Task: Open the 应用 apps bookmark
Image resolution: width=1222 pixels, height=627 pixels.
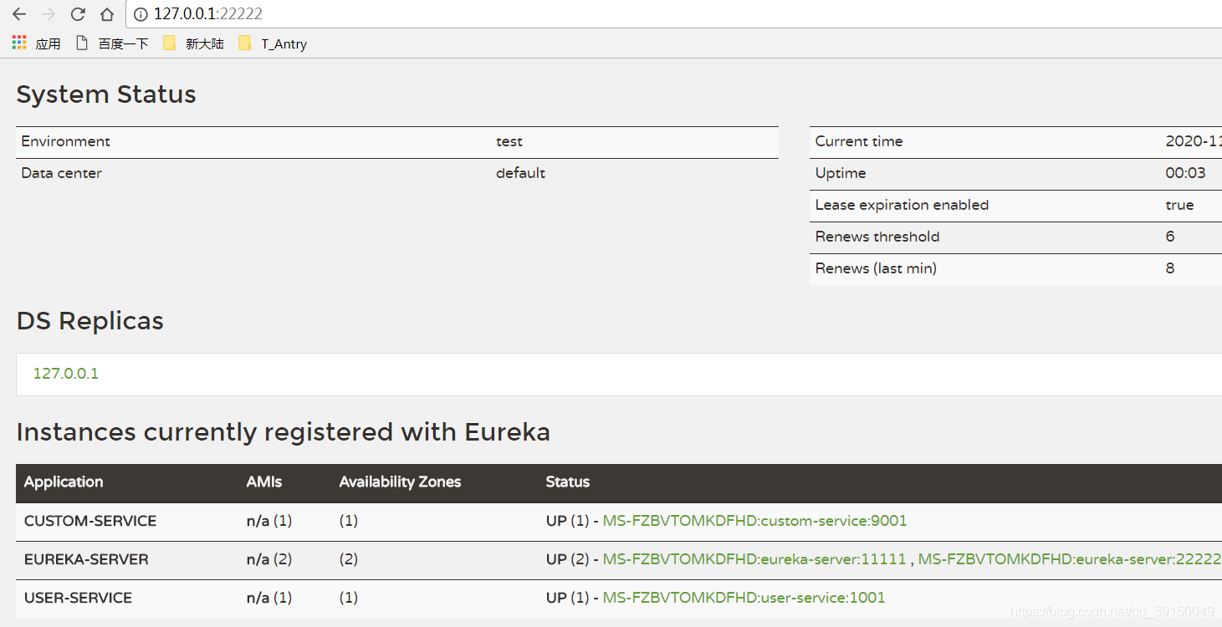Action: (x=36, y=43)
